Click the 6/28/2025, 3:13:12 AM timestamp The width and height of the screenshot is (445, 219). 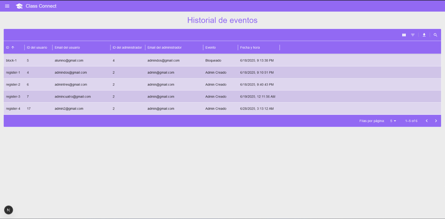tap(257, 109)
